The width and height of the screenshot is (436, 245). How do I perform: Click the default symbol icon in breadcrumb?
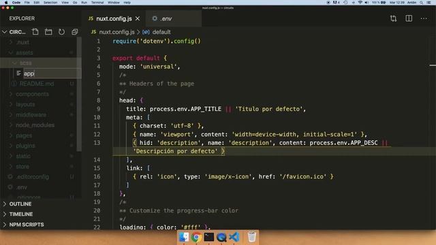pos(146,32)
